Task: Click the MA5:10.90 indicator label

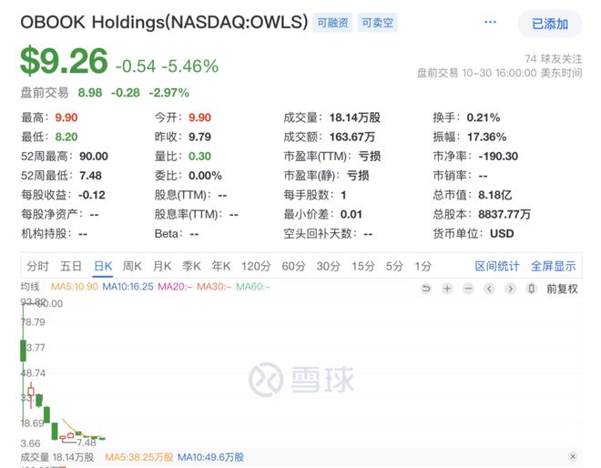Action: 75,287
